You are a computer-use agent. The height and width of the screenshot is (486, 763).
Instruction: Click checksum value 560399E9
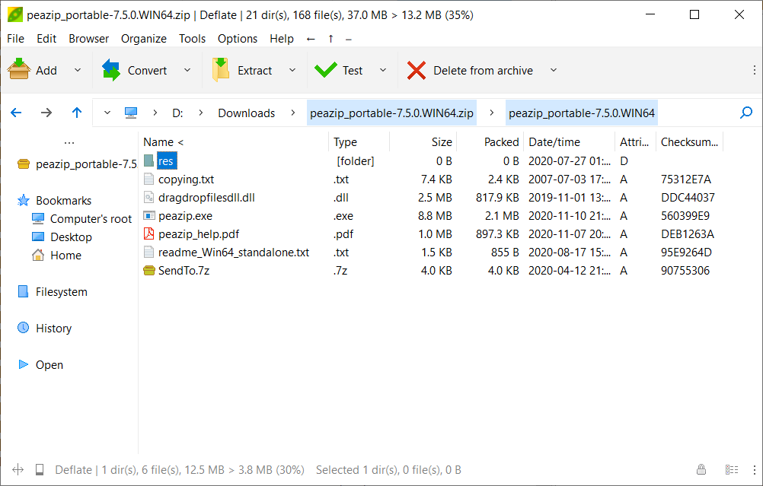[x=685, y=216]
